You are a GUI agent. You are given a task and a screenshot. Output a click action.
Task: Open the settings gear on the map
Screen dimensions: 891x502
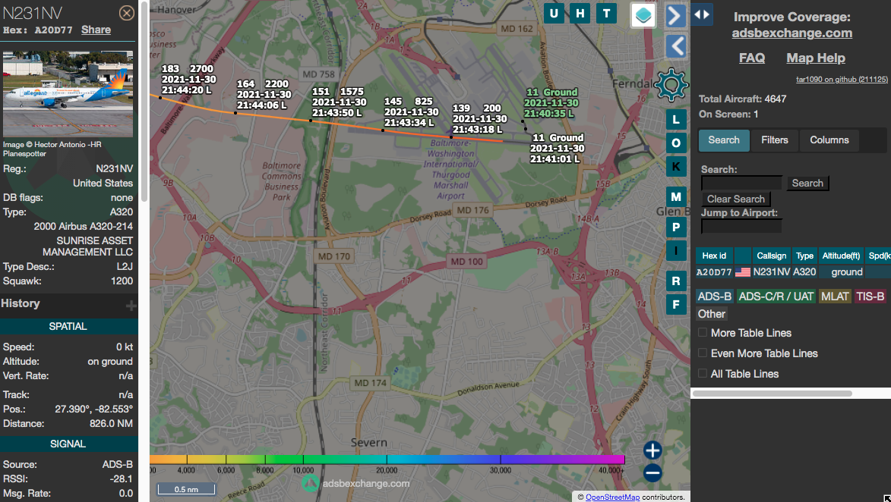coord(671,85)
